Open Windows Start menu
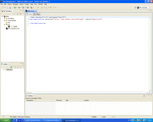The image size is (153, 122). pos(5,120)
